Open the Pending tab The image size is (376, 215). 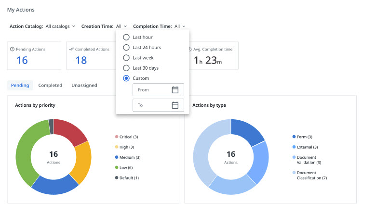[20, 85]
